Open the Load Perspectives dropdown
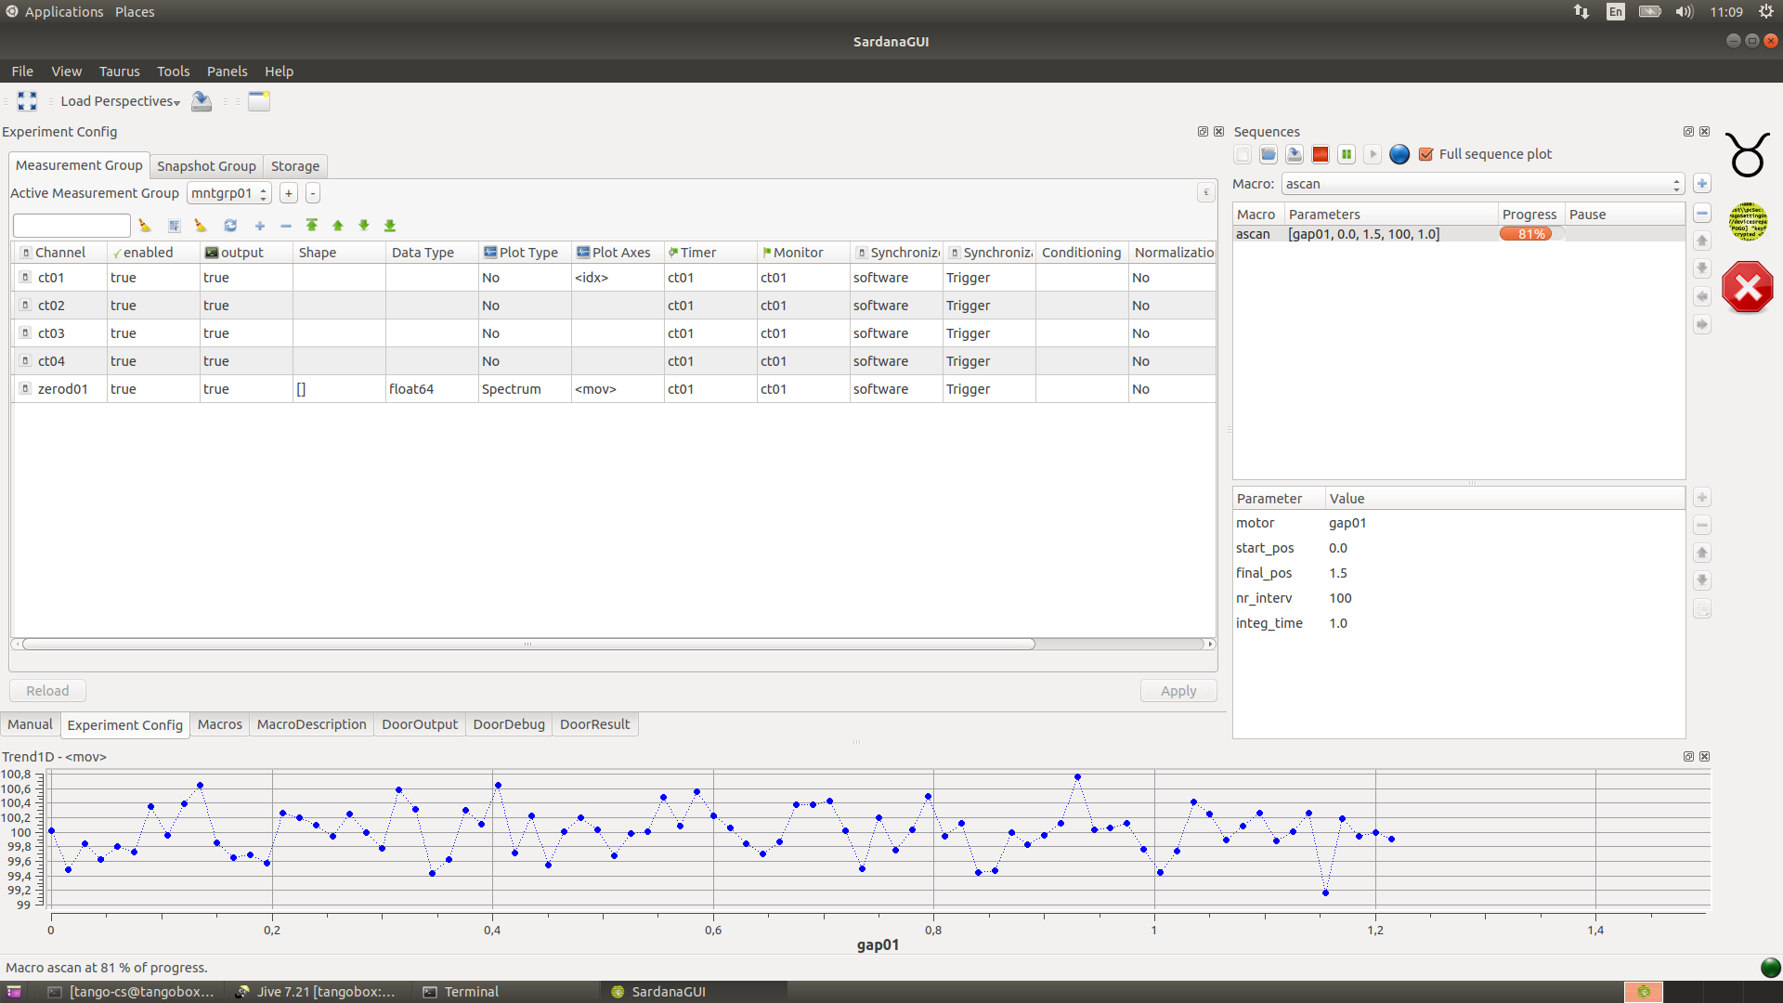The height and width of the screenshot is (1003, 1783). [x=120, y=101]
